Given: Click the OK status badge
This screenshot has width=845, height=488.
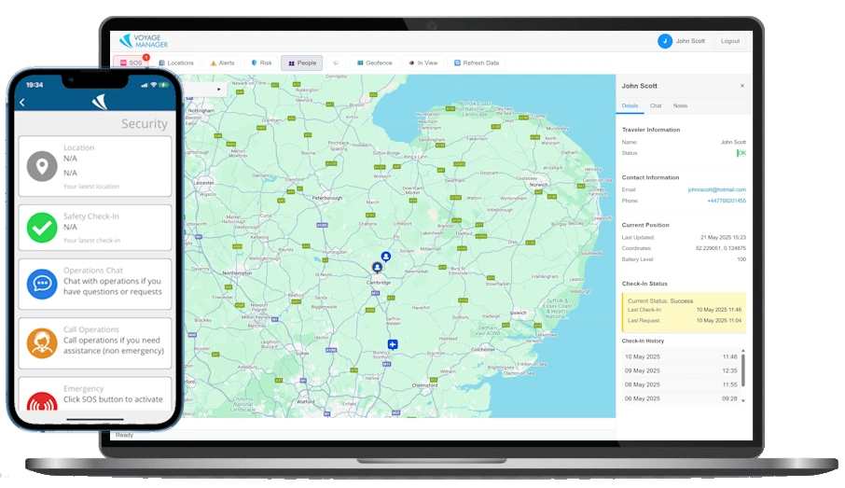Looking at the screenshot, I should tap(741, 153).
